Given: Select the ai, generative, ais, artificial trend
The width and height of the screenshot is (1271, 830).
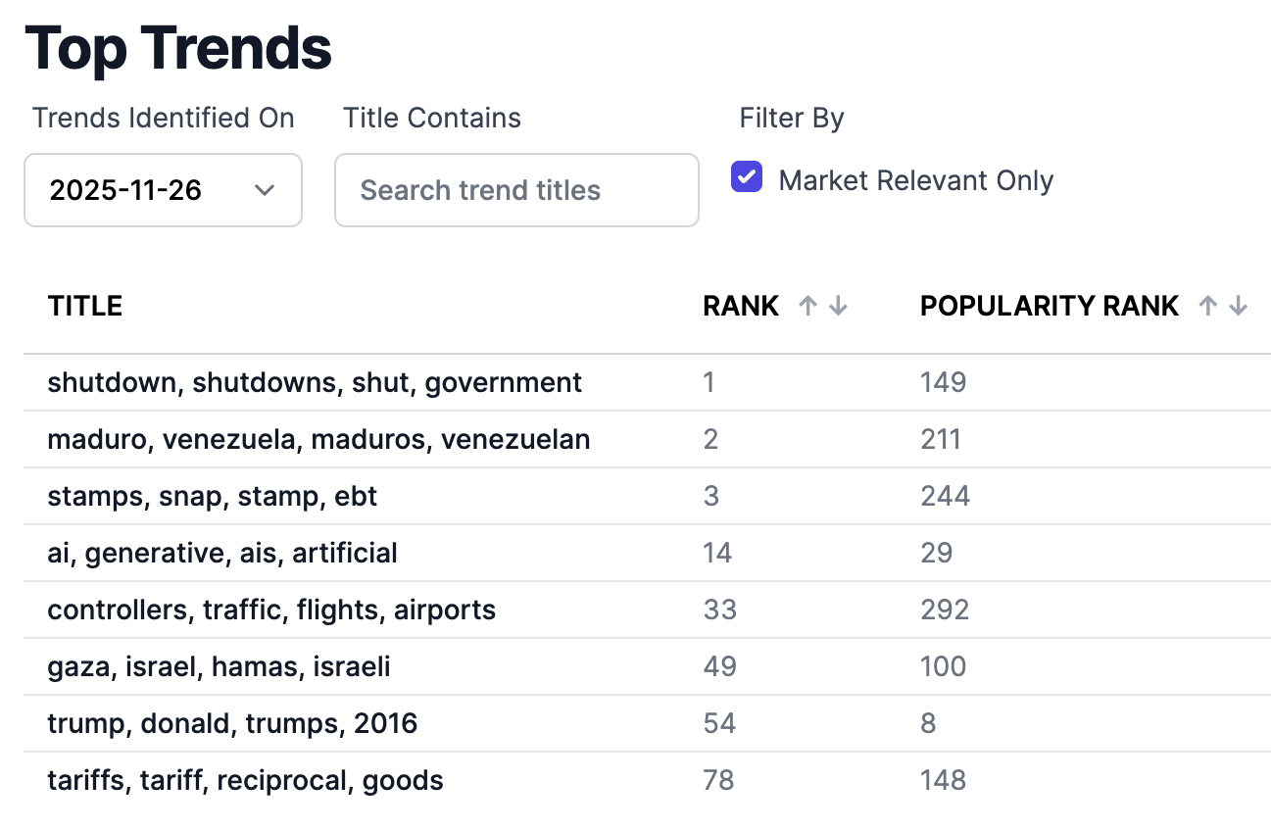Looking at the screenshot, I should (221, 553).
